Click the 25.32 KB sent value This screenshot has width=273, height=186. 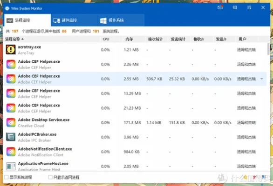click(177, 79)
